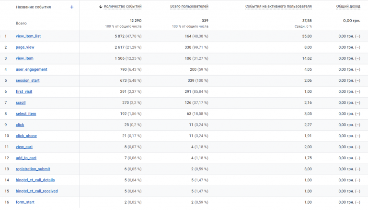Screen dimensions: 368x210
Task: Open the form_start event
Action: 25,202
